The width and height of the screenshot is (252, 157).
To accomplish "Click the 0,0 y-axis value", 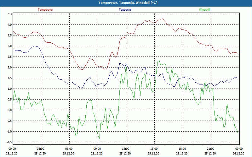I will tap(9, 110).
